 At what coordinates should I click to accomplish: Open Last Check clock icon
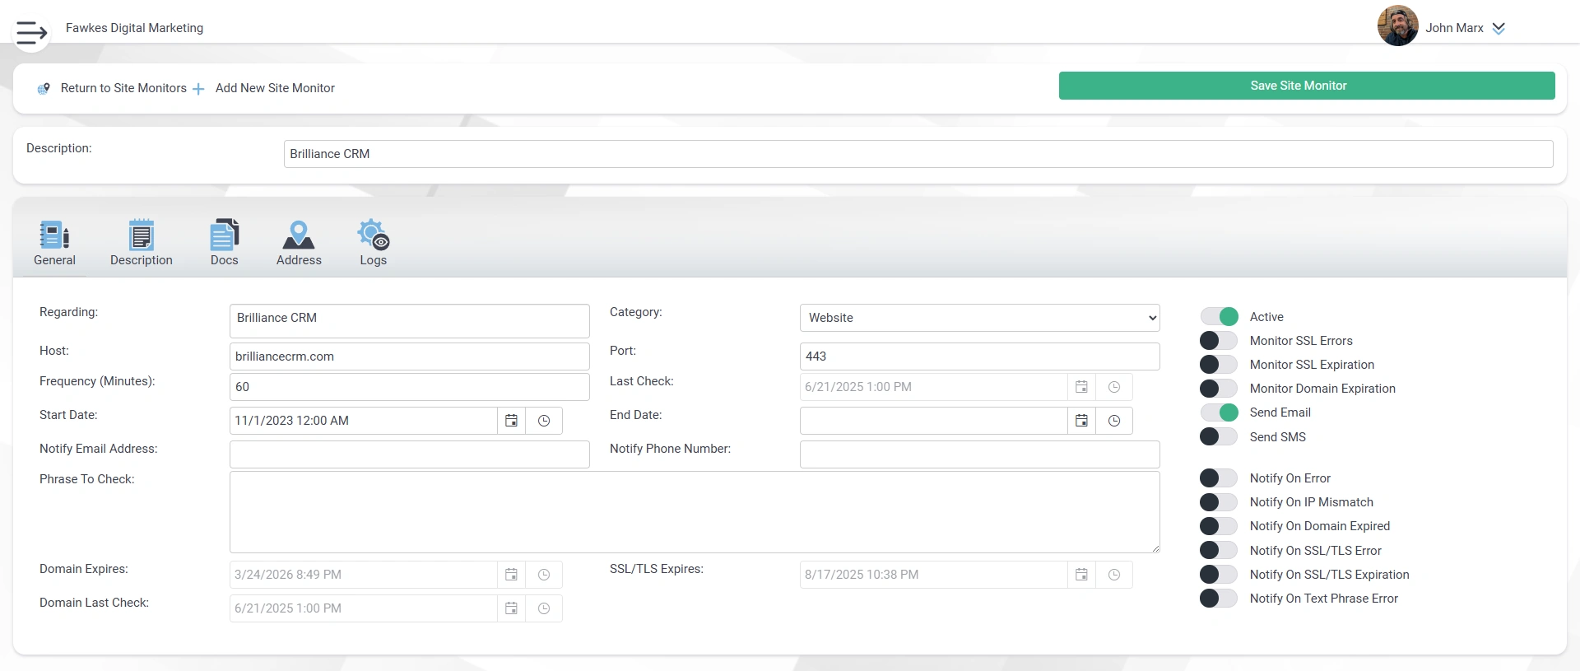coord(1114,387)
